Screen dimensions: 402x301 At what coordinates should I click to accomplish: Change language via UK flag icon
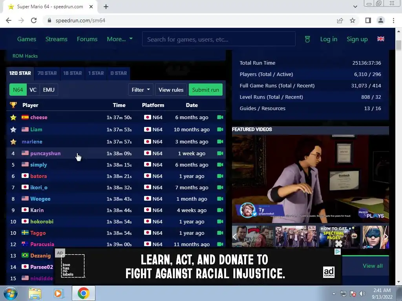pyautogui.click(x=381, y=39)
